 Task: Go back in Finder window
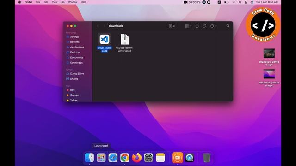pyautogui.click(x=98, y=26)
